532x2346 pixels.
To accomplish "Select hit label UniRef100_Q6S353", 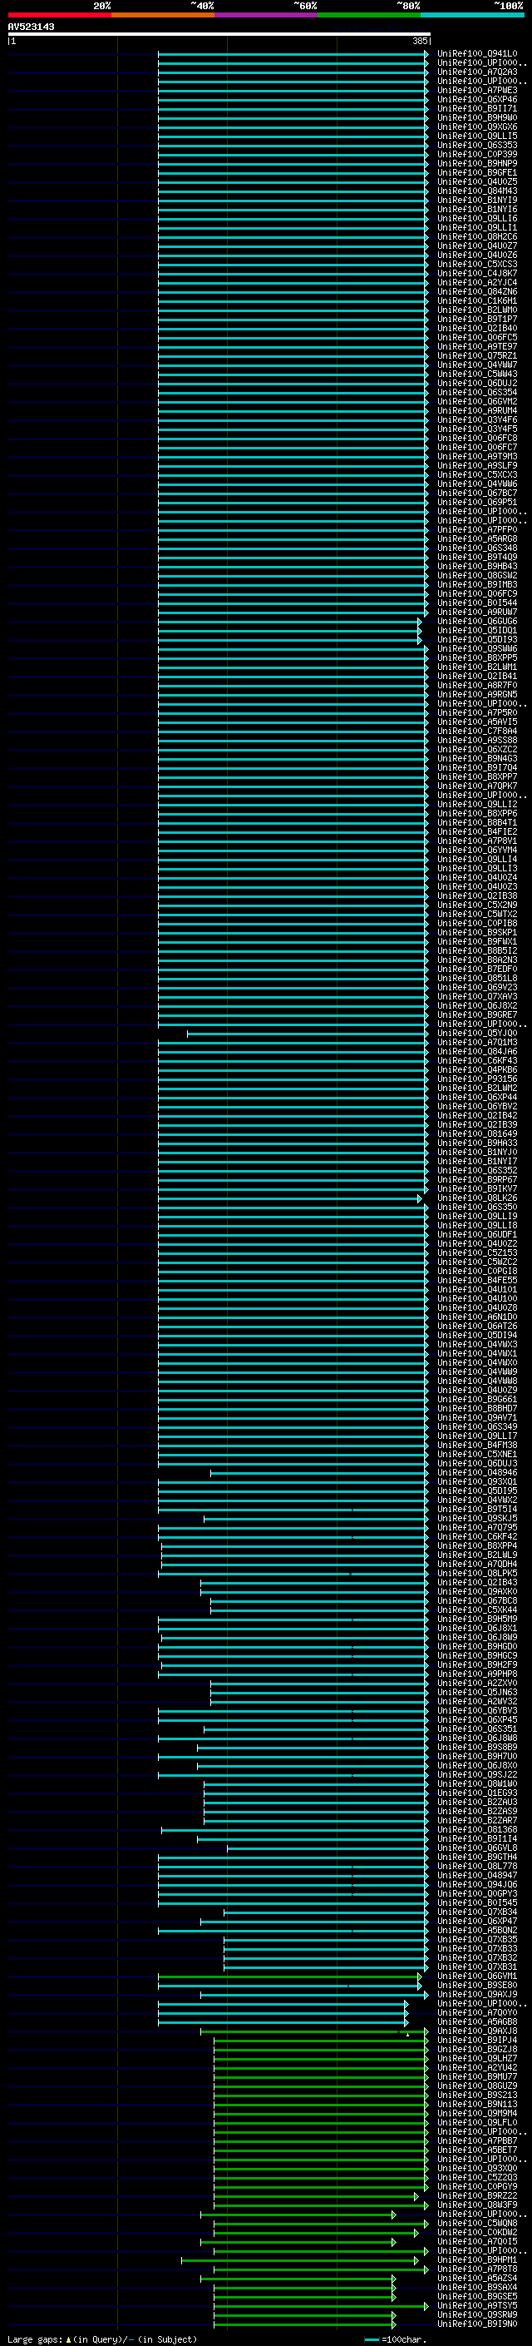I will pos(476,145).
